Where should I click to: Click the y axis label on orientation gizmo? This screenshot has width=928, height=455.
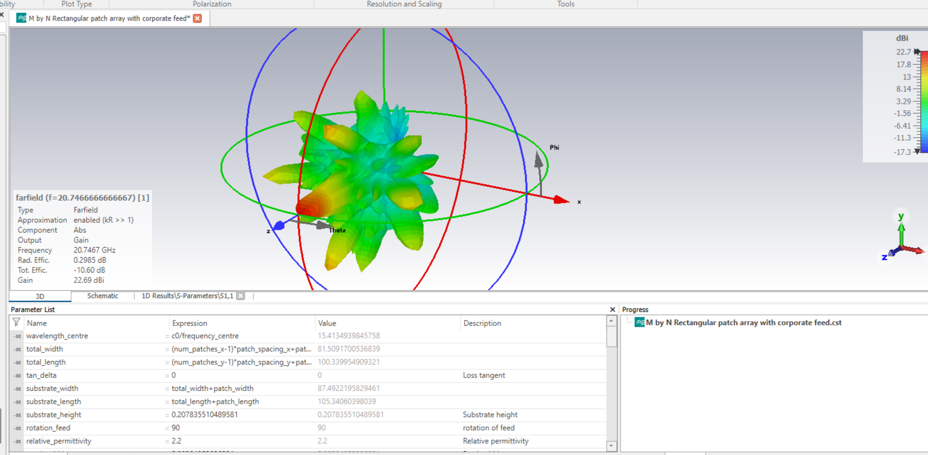[901, 216]
